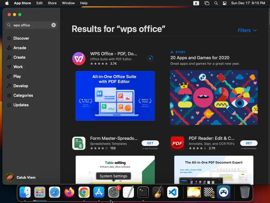The image size is (270, 203).
Task: Open the Store menu
Action: 52,3
